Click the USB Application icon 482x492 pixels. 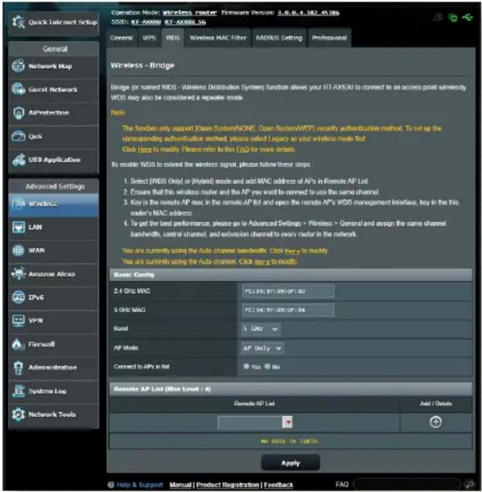(x=18, y=159)
